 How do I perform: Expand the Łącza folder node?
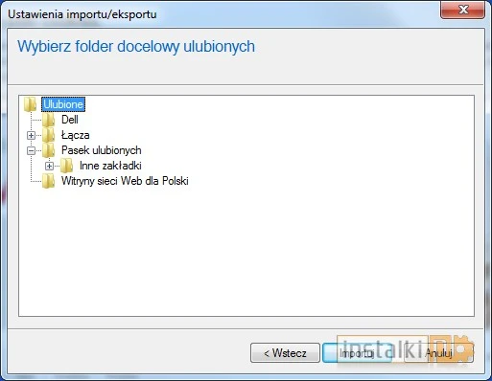[31, 135]
